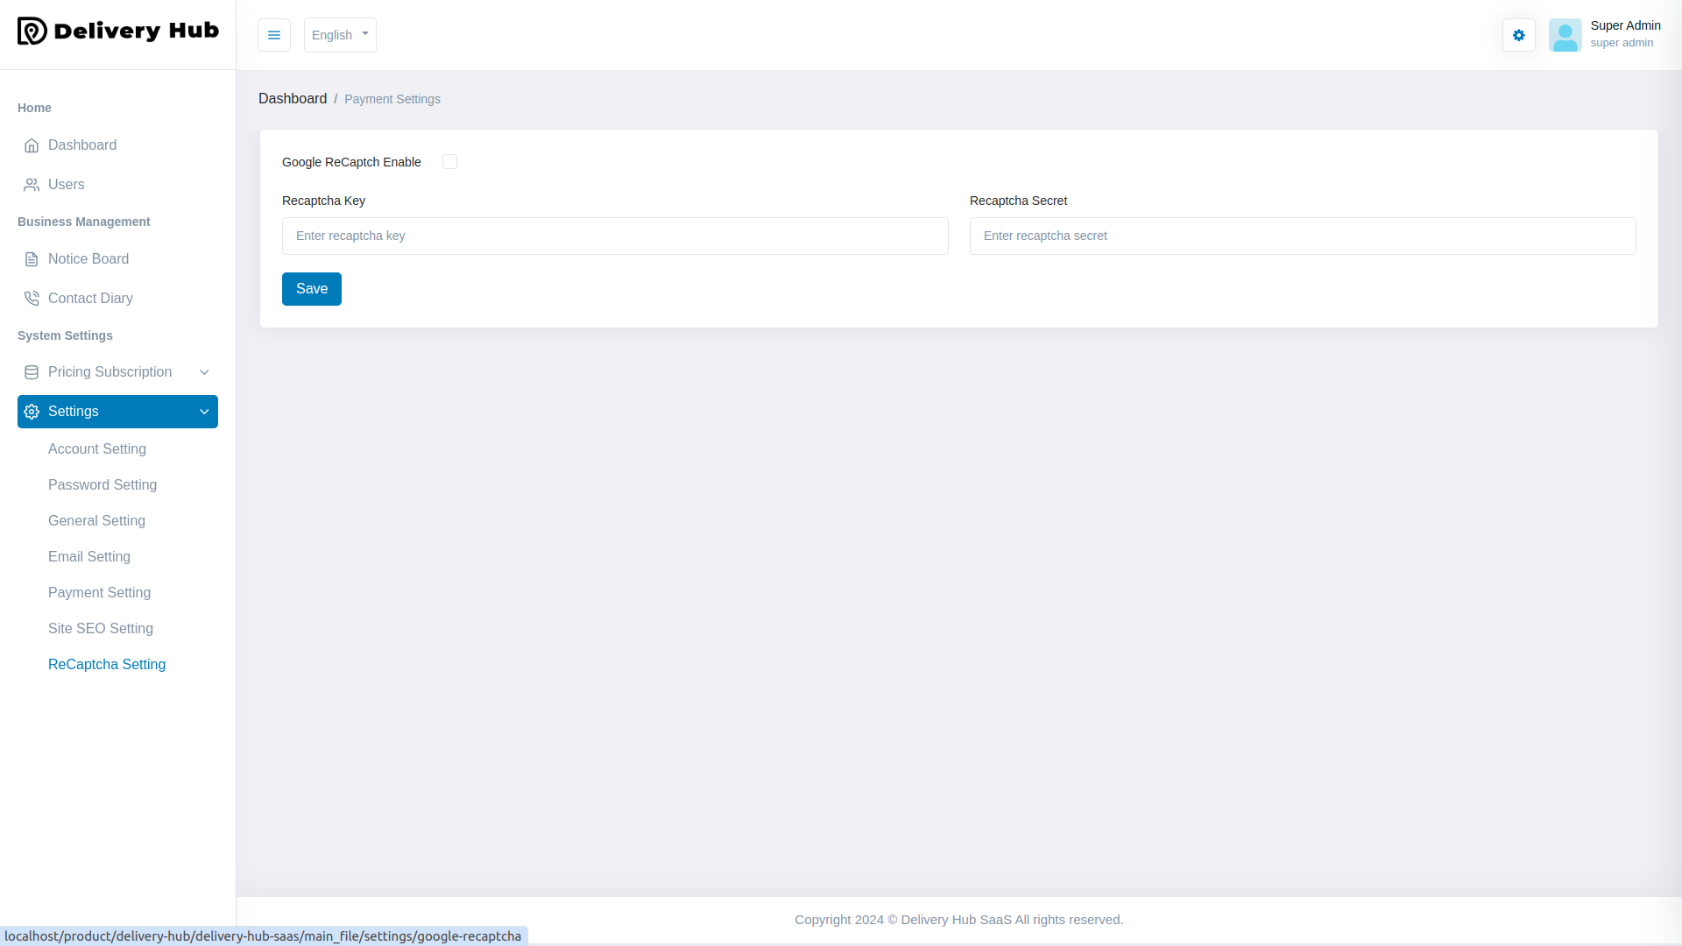This screenshot has height=946, width=1682.
Task: Open Notice Board via its icon
Action: pos(32,258)
